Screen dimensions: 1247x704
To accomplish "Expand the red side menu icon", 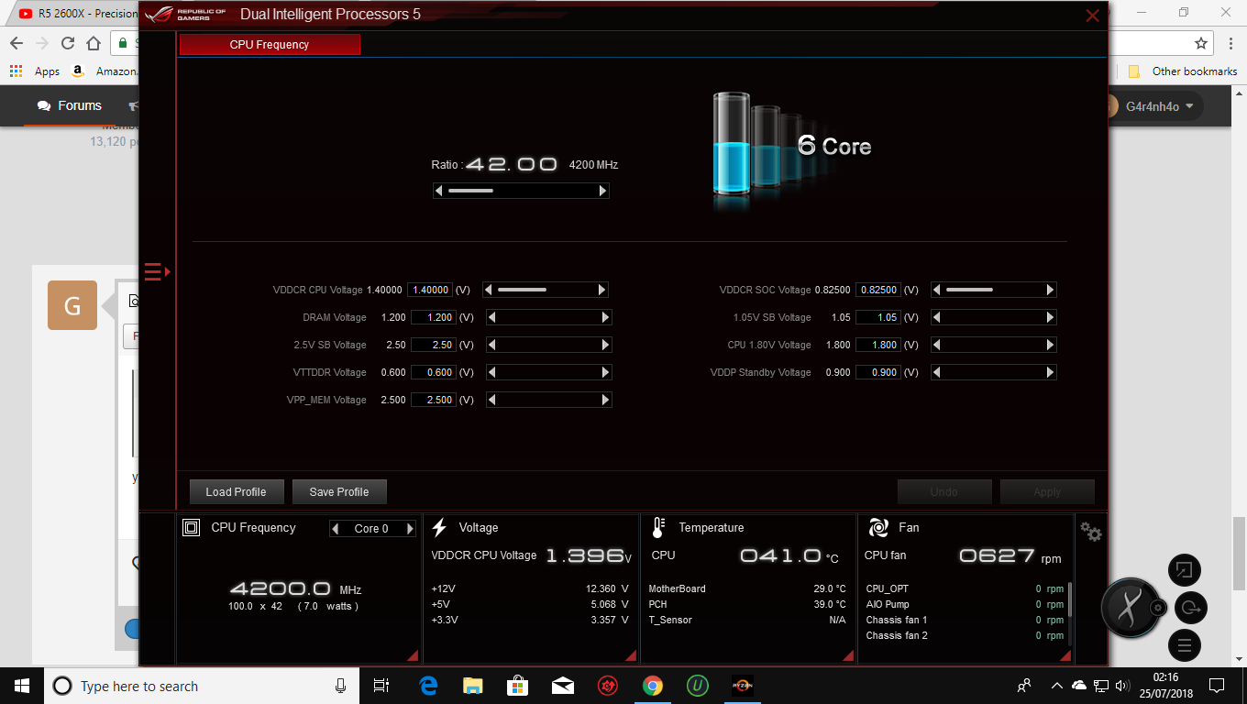I will click(x=157, y=271).
